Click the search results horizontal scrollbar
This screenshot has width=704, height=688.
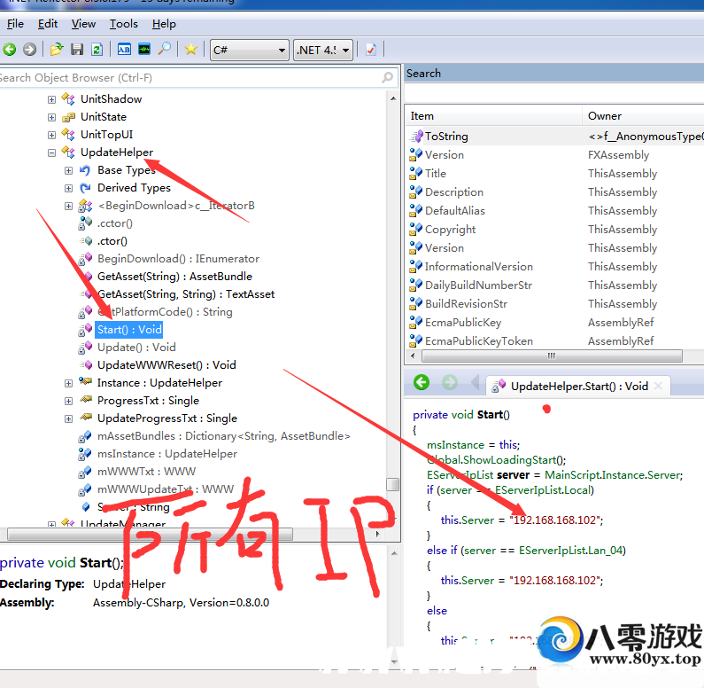552,356
